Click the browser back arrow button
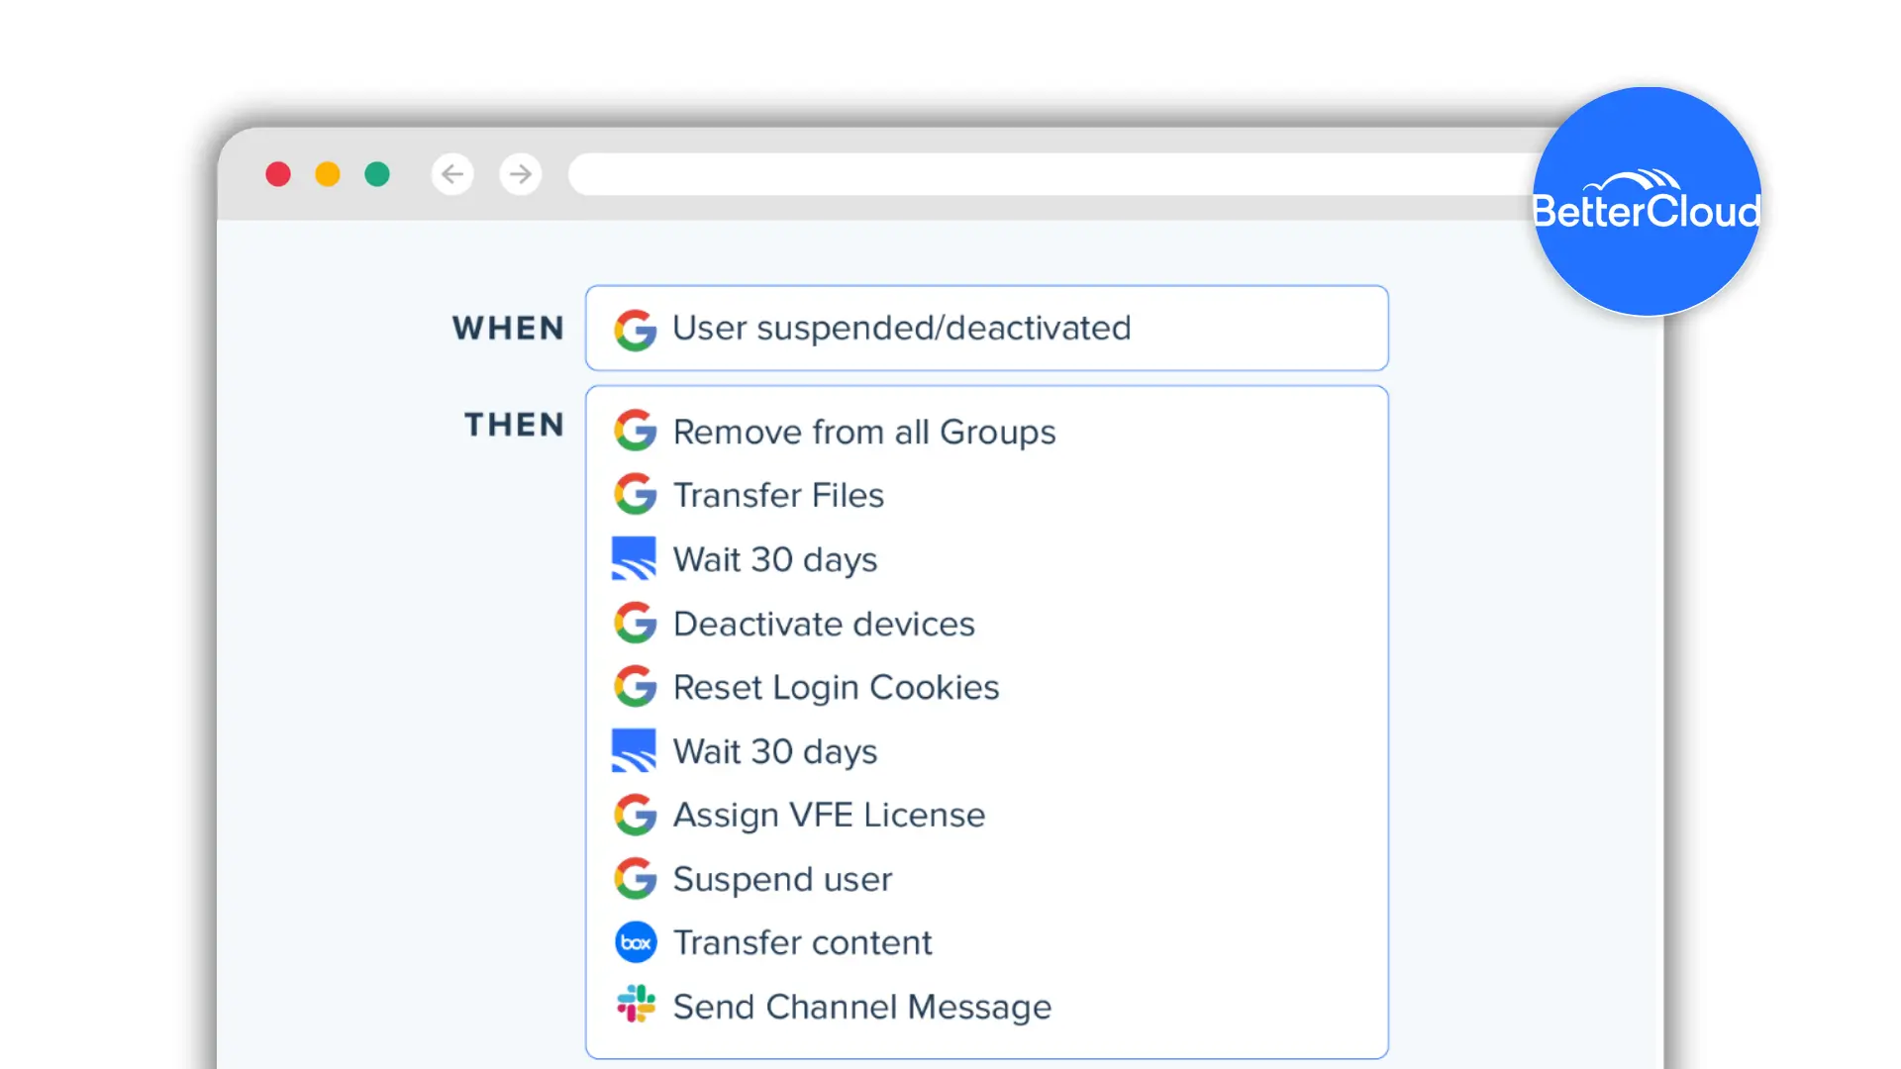1901x1069 pixels. click(x=452, y=174)
